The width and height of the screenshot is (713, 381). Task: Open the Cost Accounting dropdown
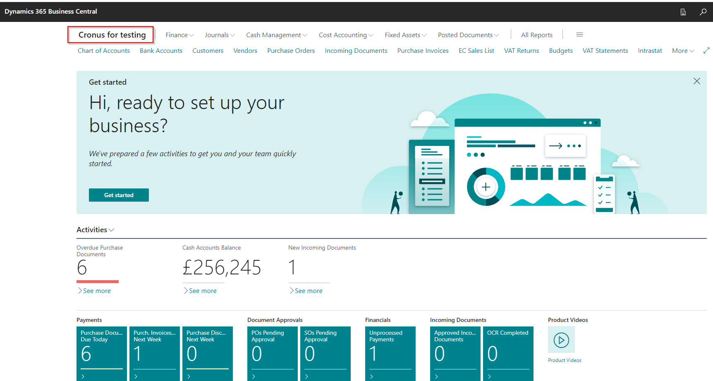pos(346,35)
